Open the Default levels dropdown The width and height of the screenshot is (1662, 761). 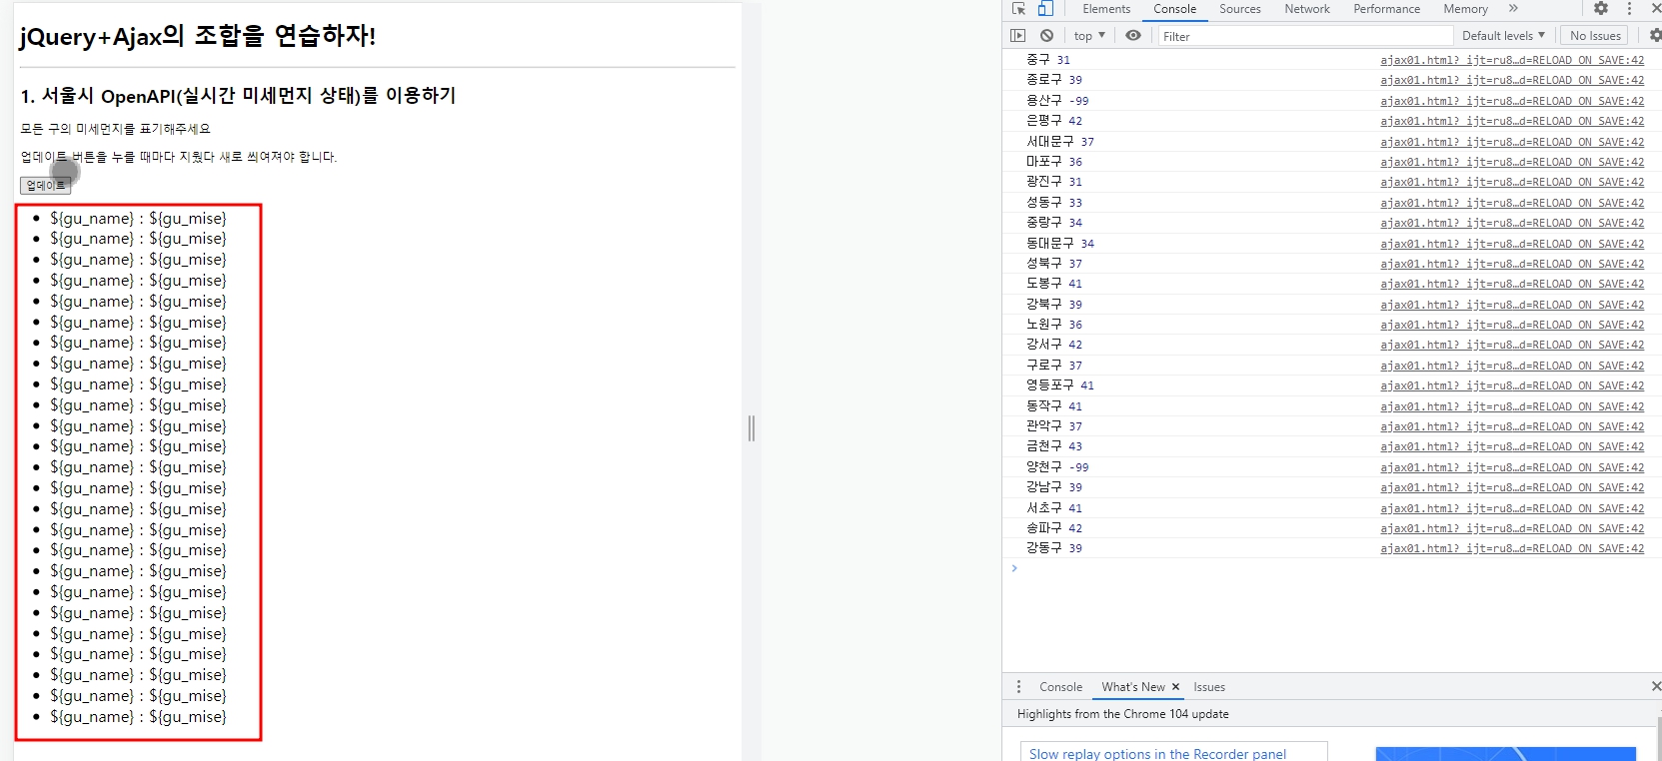[x=1503, y=36]
